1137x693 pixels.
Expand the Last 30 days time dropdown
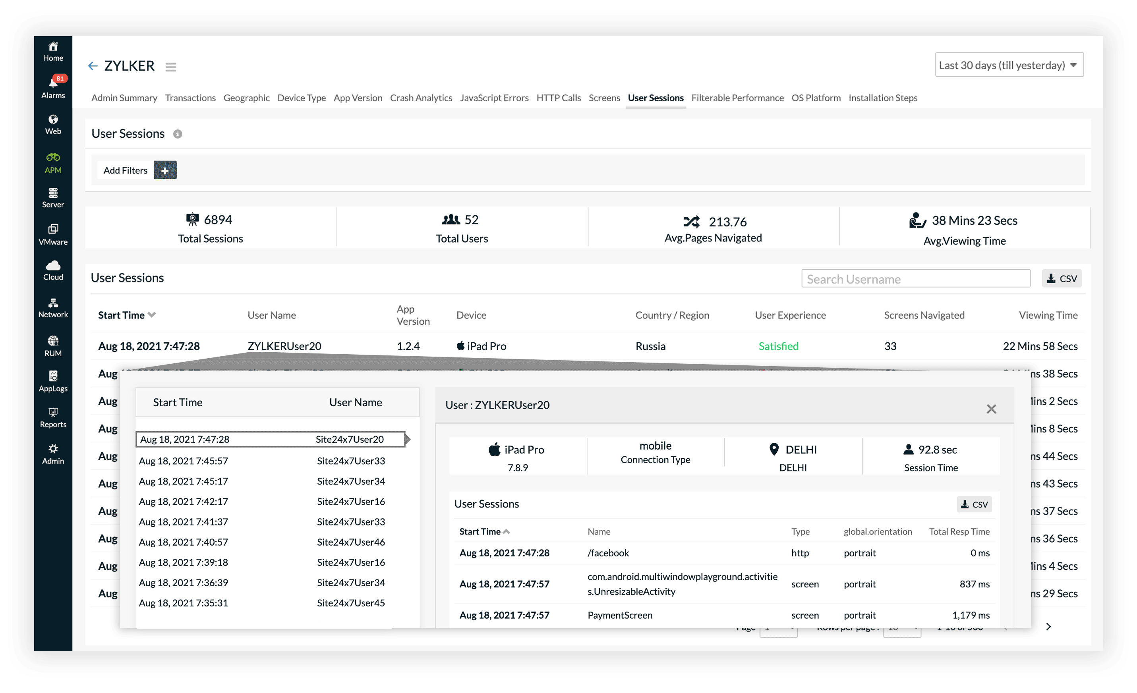(1009, 65)
